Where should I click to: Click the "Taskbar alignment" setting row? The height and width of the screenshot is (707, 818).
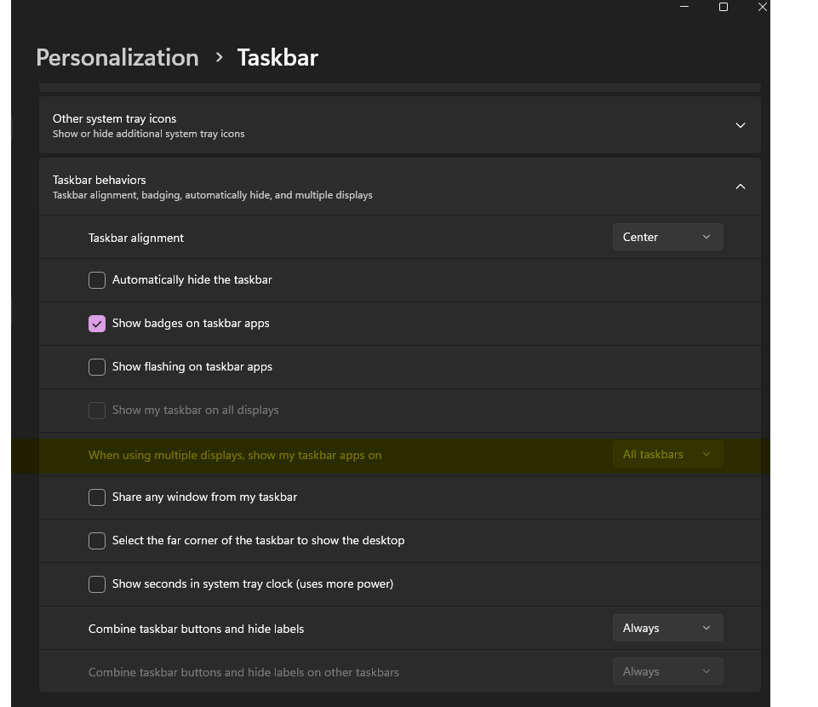click(x=340, y=237)
